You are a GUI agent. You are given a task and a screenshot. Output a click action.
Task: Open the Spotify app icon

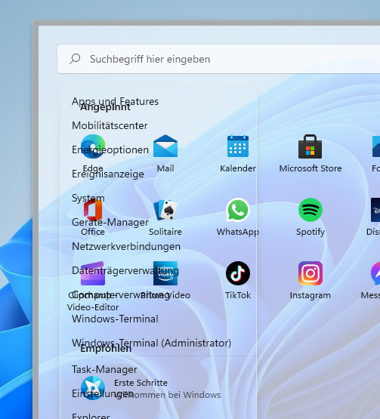point(310,210)
